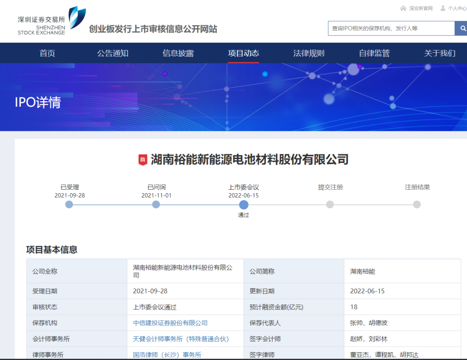This screenshot has width=467, height=360.
Task: Click the 签字会计师 label cell
Action: pyautogui.click(x=294, y=339)
